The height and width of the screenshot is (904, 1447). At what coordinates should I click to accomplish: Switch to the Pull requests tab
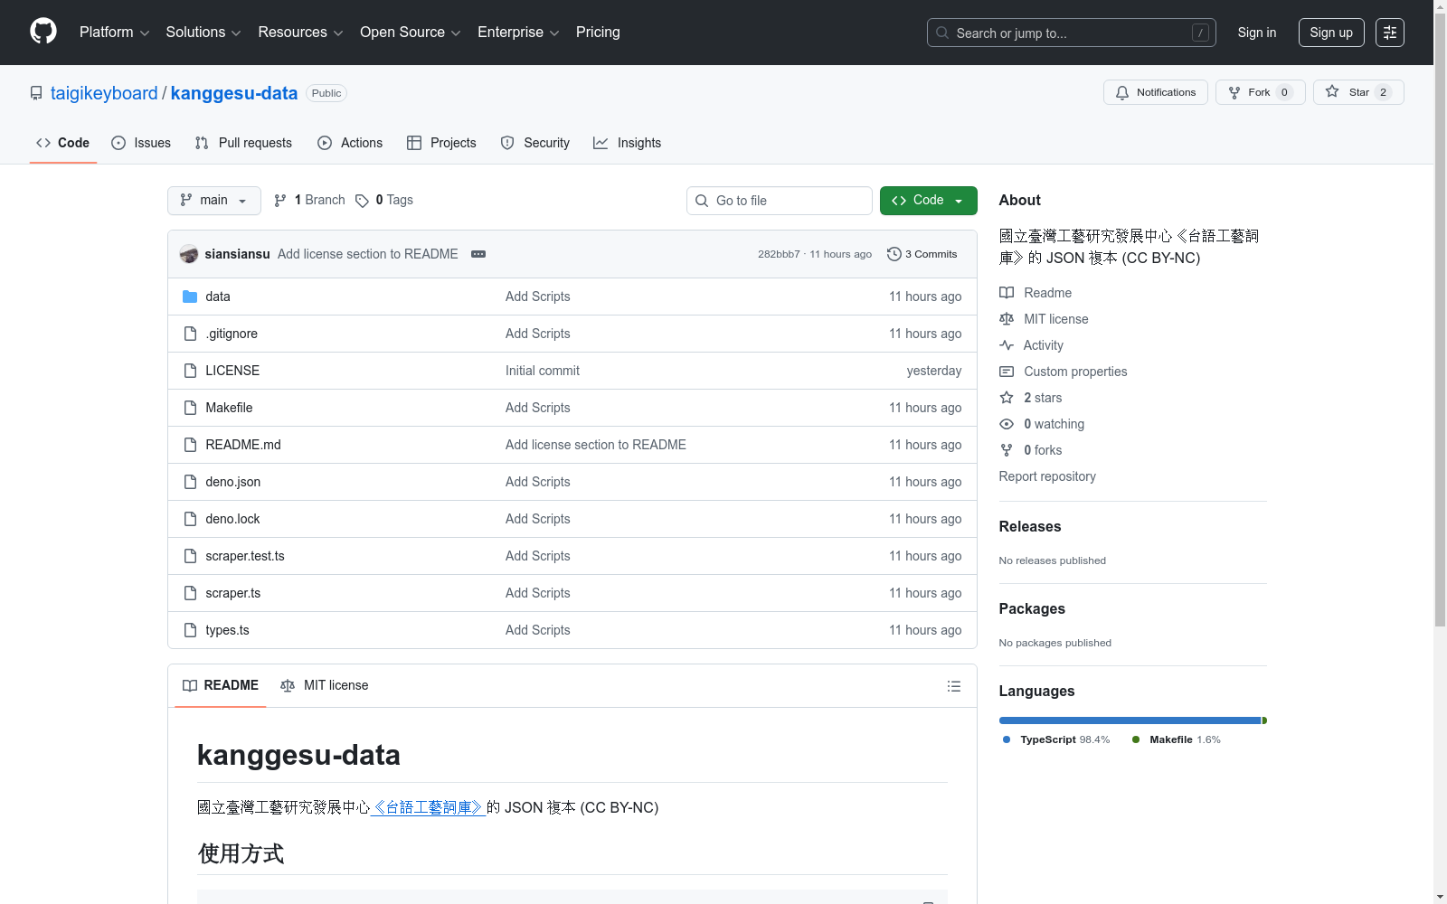[243, 143]
